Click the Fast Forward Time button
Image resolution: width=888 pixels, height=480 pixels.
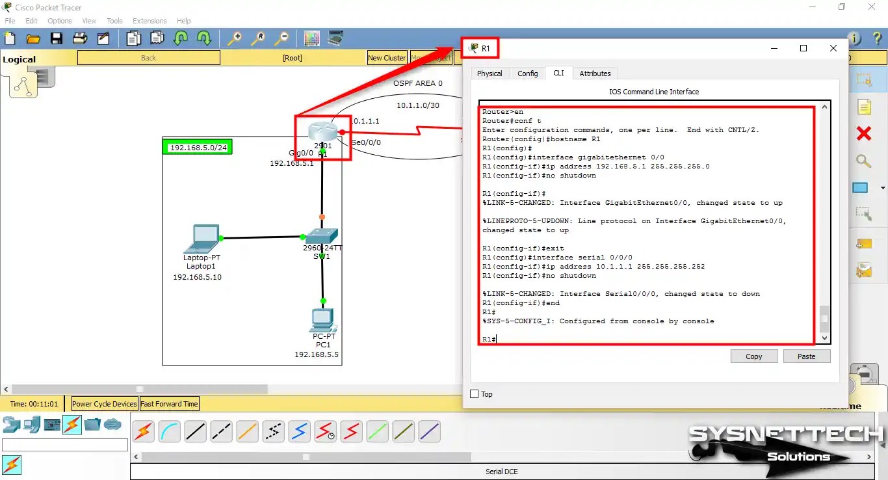(x=169, y=404)
